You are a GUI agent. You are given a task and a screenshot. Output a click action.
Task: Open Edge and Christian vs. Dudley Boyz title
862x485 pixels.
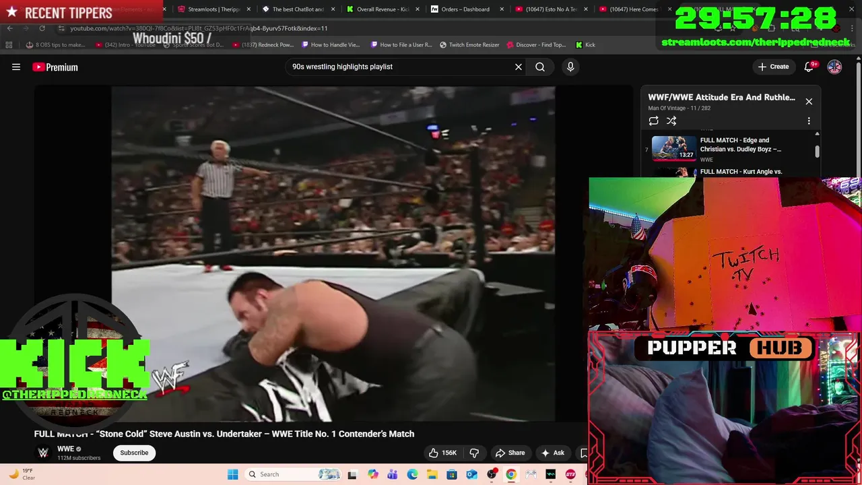[741, 145]
